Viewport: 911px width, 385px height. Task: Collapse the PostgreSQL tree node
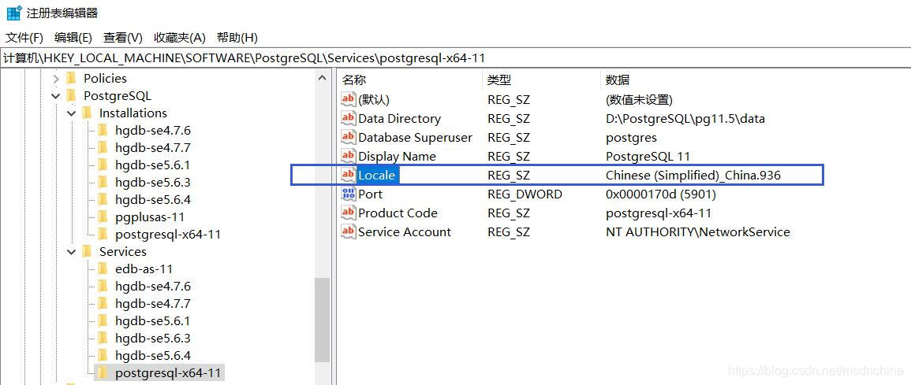coord(56,96)
